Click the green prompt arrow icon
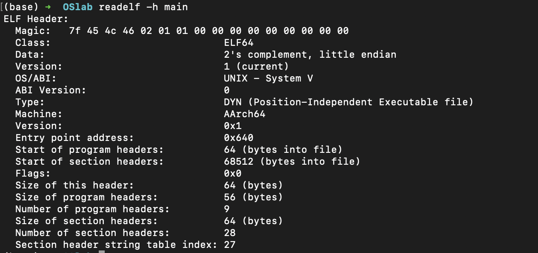Screen dimensions: 538x253 tap(47, 7)
